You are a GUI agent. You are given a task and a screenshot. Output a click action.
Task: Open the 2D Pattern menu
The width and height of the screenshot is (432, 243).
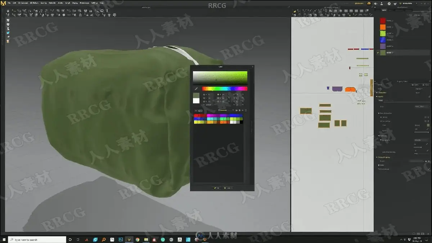point(34,3)
